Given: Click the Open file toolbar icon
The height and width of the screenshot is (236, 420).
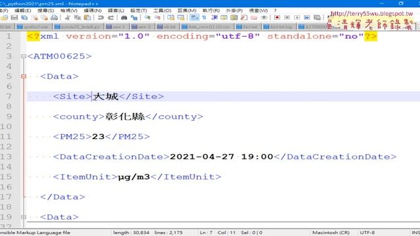Looking at the screenshot, I should pyautogui.click(x=5, y=18).
